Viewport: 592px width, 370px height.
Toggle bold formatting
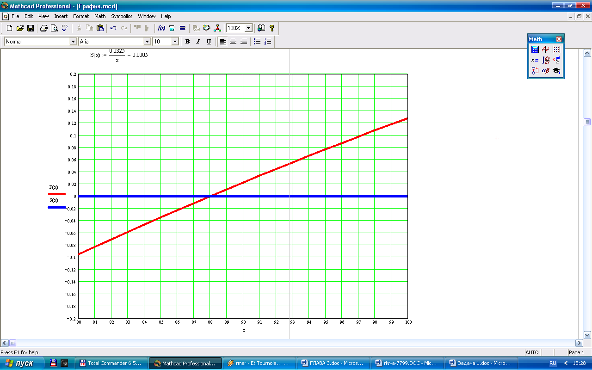click(x=187, y=42)
